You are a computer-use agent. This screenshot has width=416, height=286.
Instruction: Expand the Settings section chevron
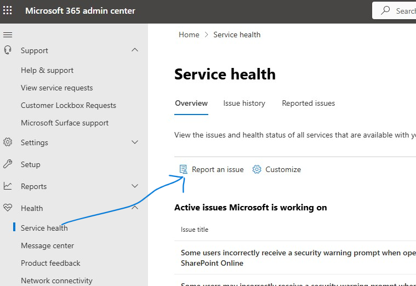(x=135, y=142)
